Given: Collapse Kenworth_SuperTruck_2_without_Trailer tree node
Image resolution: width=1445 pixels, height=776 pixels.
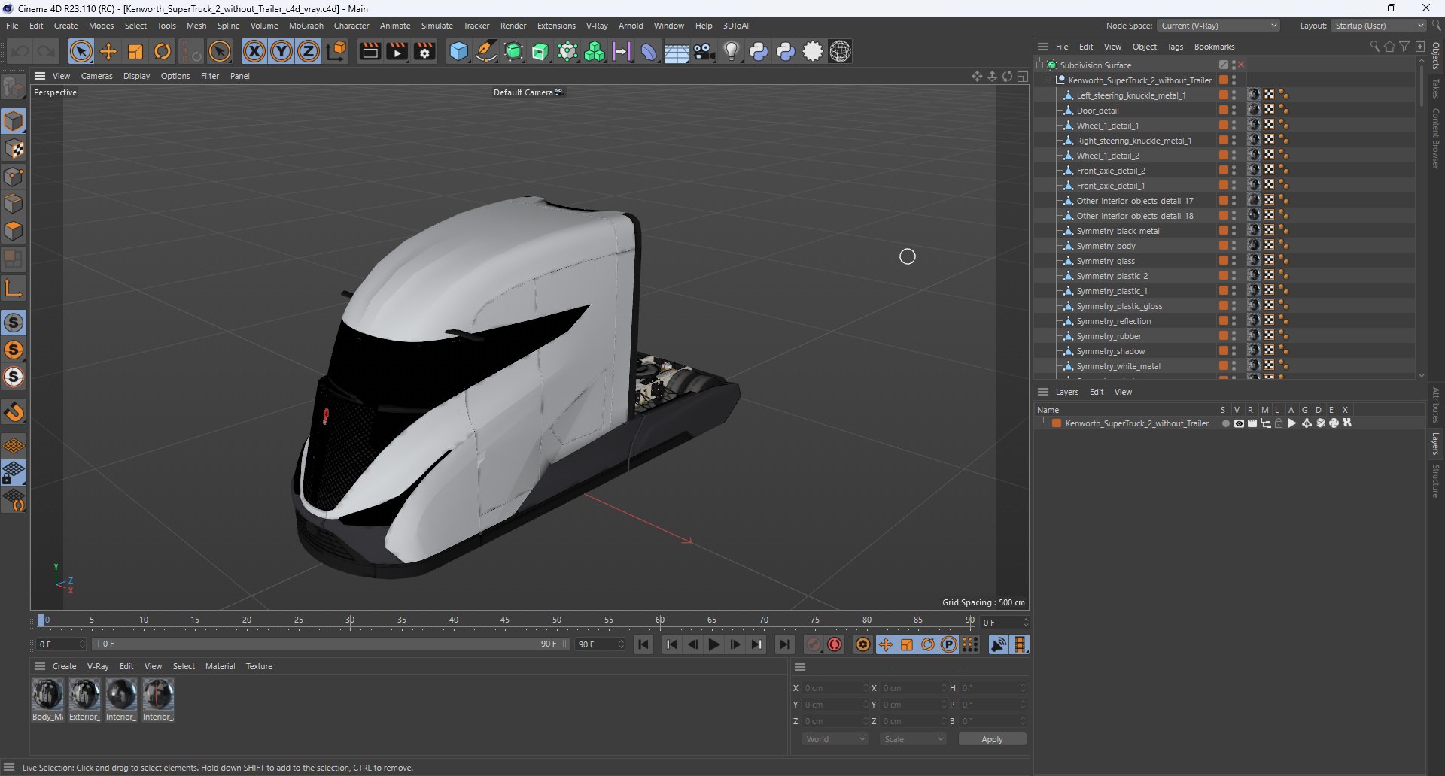Looking at the screenshot, I should pos(1048,80).
